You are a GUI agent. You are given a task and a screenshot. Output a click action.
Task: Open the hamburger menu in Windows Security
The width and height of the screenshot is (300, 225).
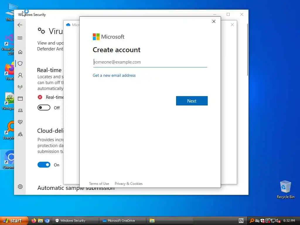coord(20,38)
